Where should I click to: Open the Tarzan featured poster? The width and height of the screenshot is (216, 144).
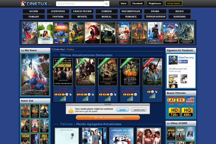click(x=152, y=72)
